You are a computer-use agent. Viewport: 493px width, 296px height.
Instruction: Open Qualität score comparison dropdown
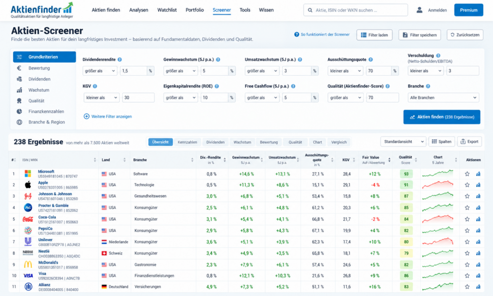(345, 97)
